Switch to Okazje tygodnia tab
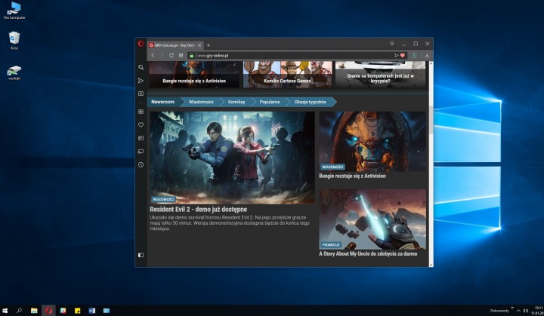The width and height of the screenshot is (544, 316). point(310,101)
